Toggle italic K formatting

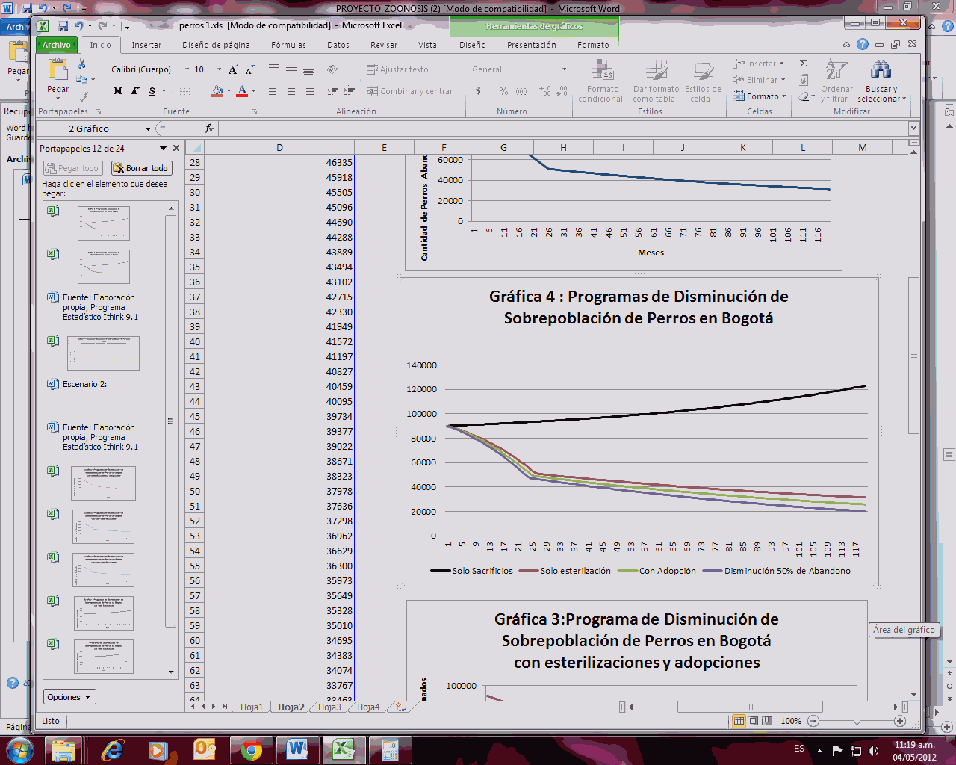(134, 91)
